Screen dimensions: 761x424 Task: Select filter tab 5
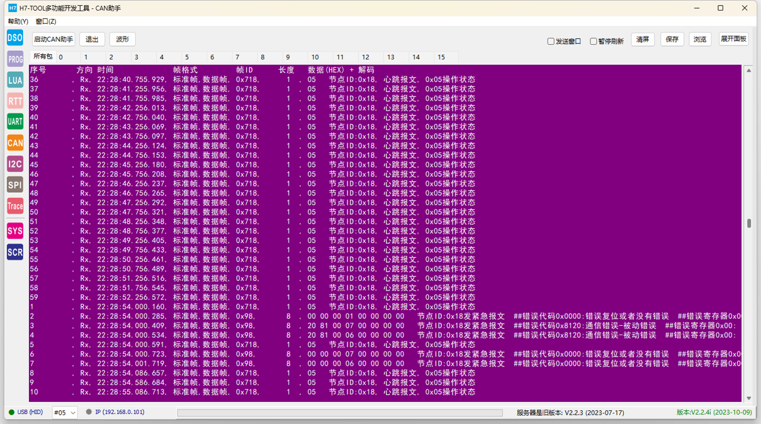(187, 57)
